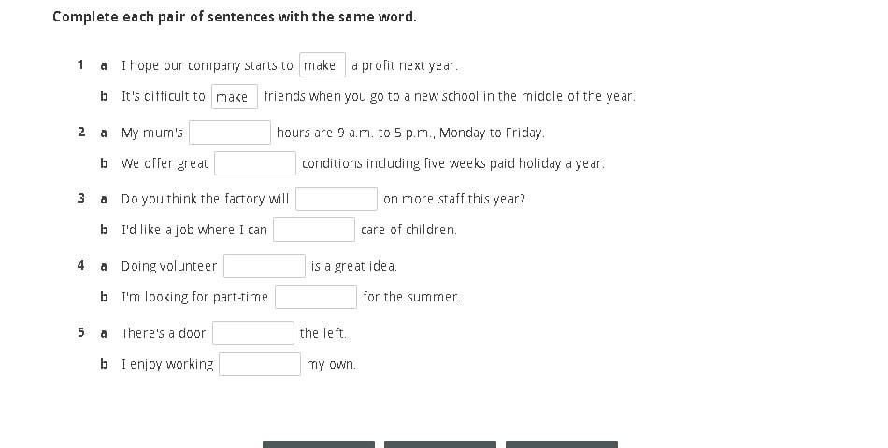
Task: Click the blank after 'Doing volunteer'
Action: click(x=264, y=266)
